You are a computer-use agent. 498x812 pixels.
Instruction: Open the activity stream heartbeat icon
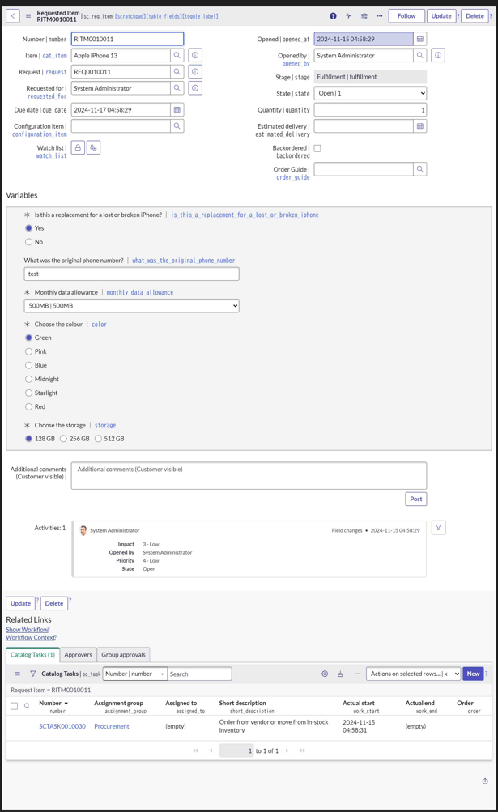(x=350, y=15)
